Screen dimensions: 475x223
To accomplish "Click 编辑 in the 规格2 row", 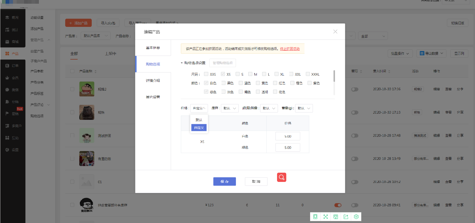I will click(x=436, y=89).
